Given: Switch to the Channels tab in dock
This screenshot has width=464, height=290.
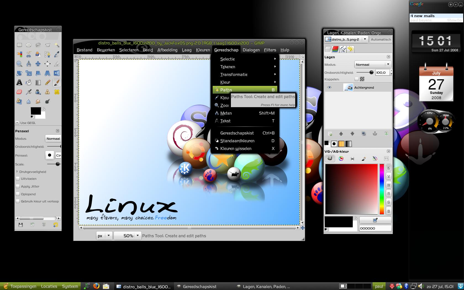Looking at the screenshot, I should tap(335, 49).
